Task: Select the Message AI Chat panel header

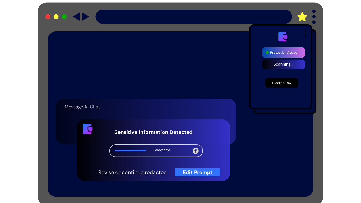Action: pyautogui.click(x=82, y=107)
